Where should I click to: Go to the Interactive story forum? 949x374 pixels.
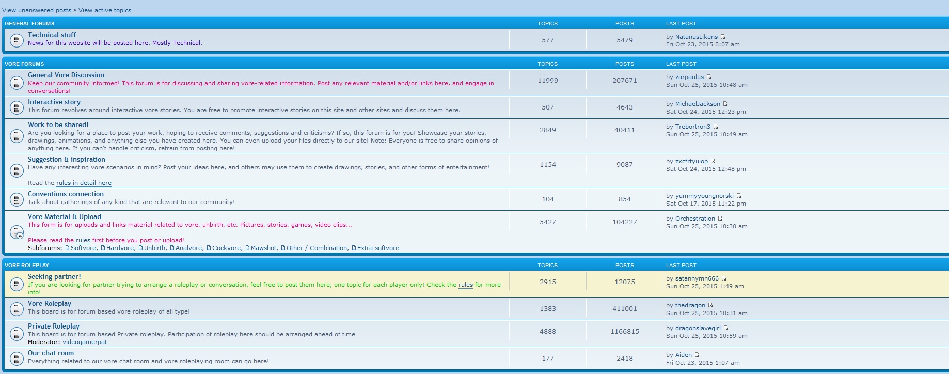(54, 102)
